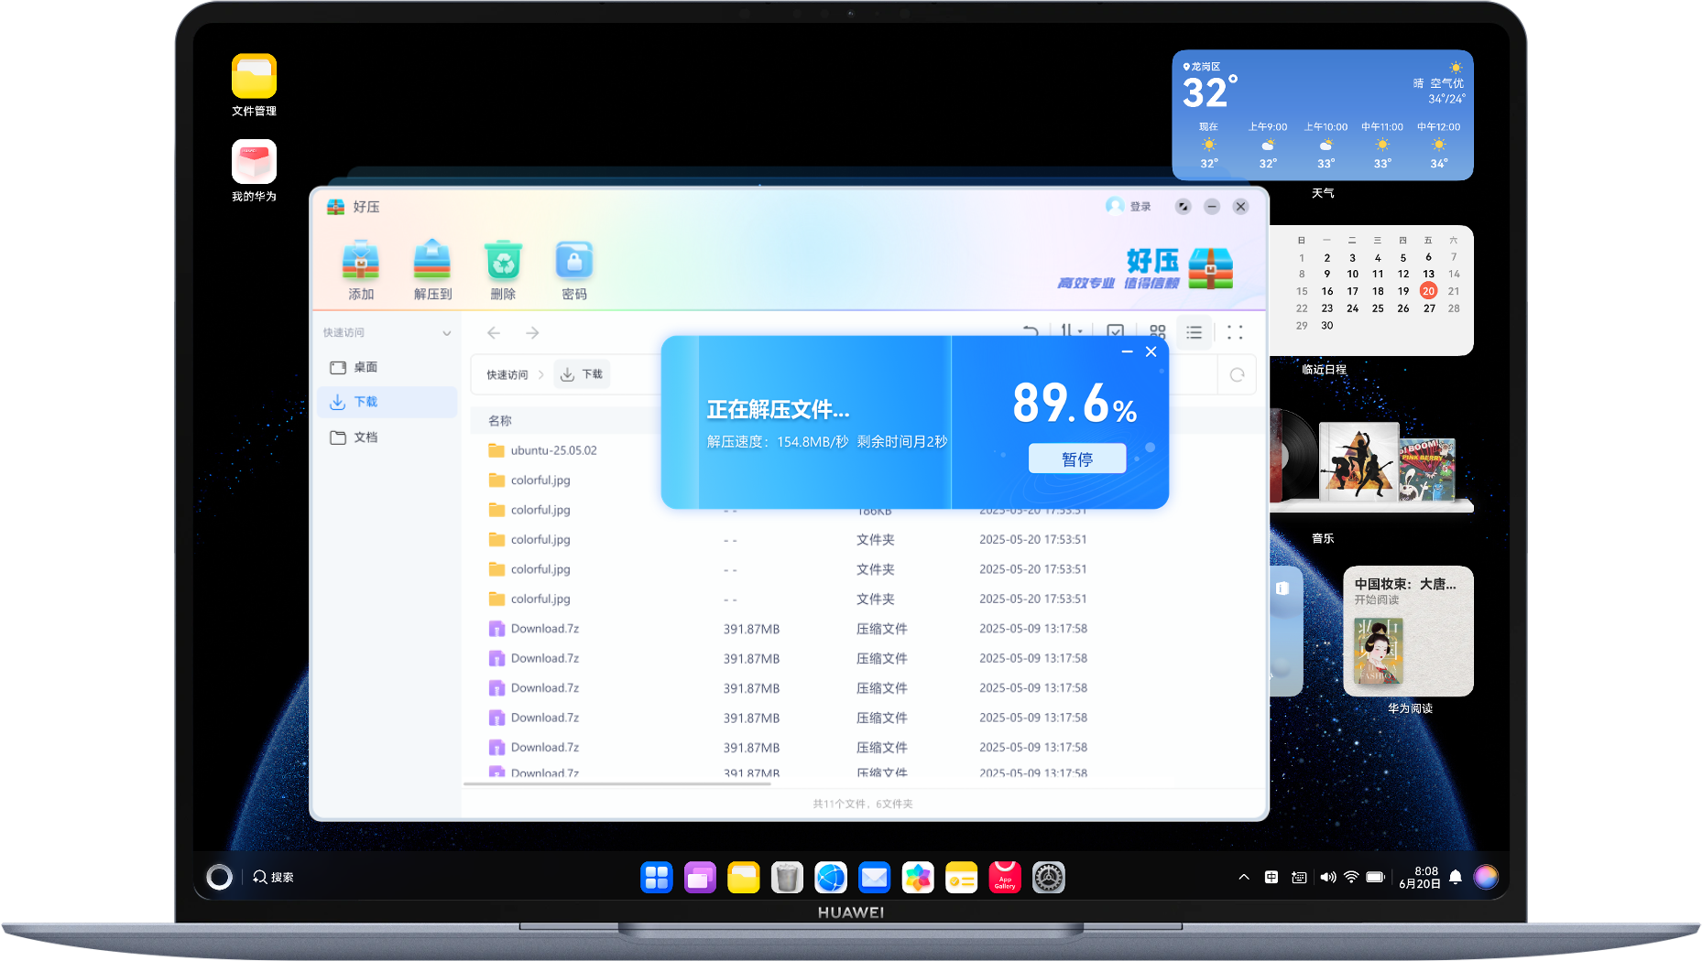Go back with the left arrow navigation icon
Viewport: 1702px width, 961px height.
pyautogui.click(x=494, y=332)
